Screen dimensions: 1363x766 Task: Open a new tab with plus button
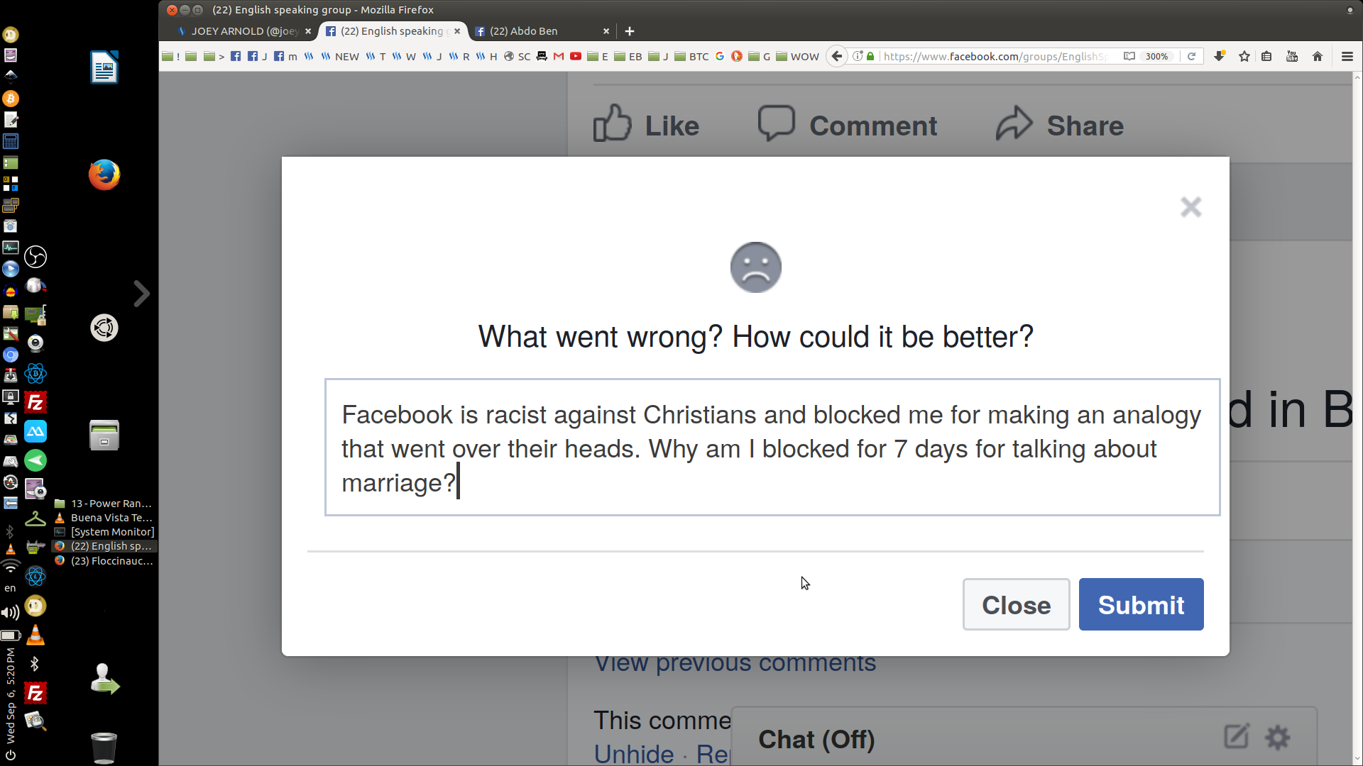(x=630, y=31)
